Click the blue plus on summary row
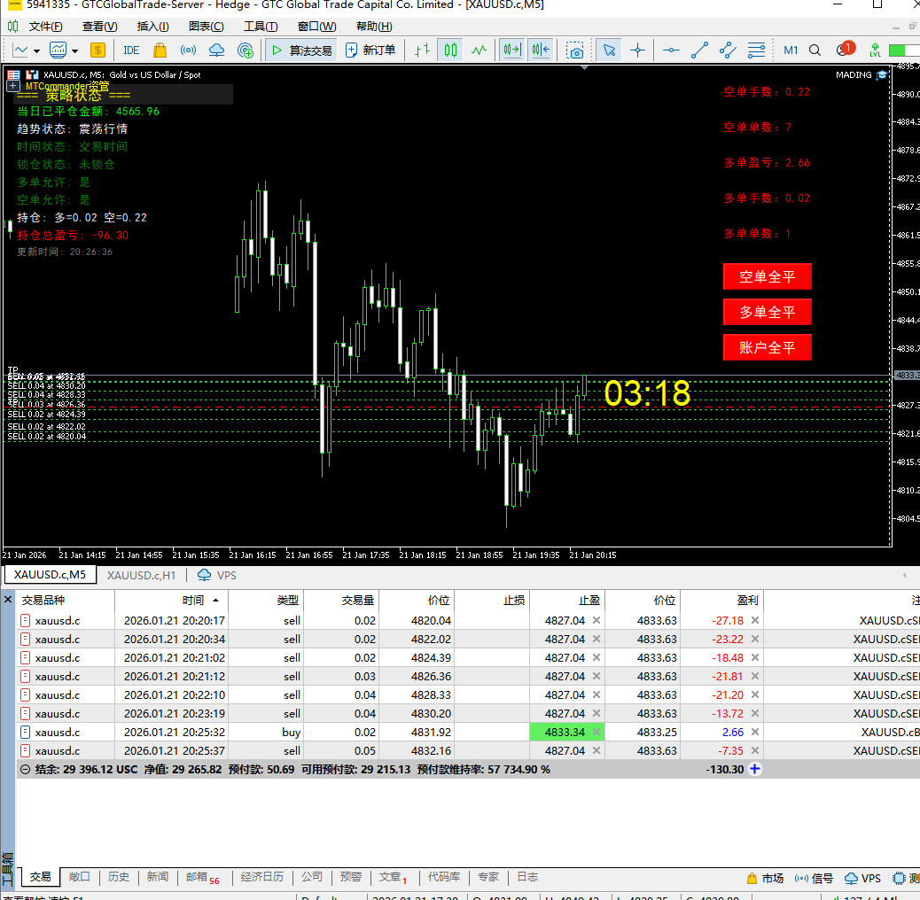This screenshot has height=900, width=920. coord(755,769)
